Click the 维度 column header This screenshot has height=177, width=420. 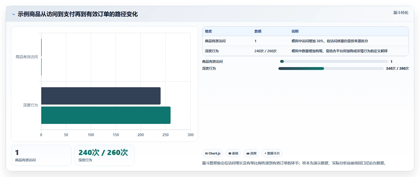tap(208, 31)
